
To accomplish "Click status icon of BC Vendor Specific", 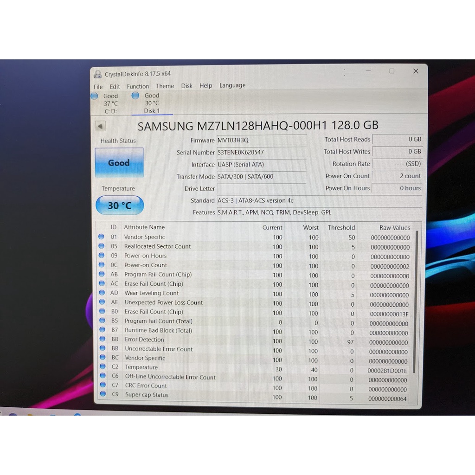I will [x=103, y=357].
